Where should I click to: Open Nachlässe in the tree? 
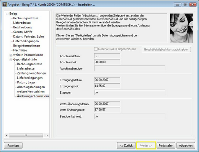(20, 50)
